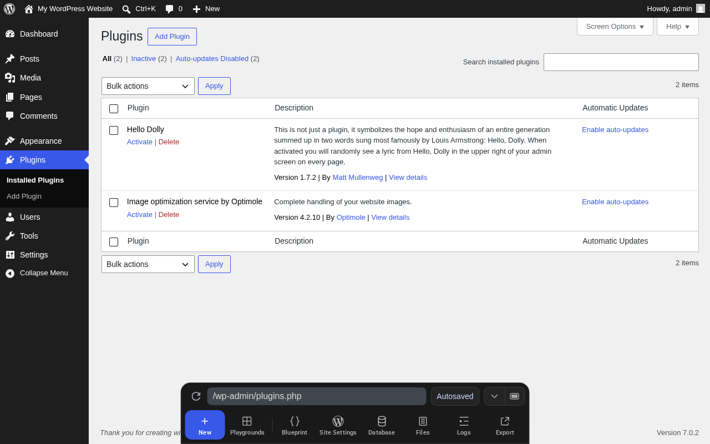Click the bottom Apply button
The image size is (710, 444).
point(214,264)
